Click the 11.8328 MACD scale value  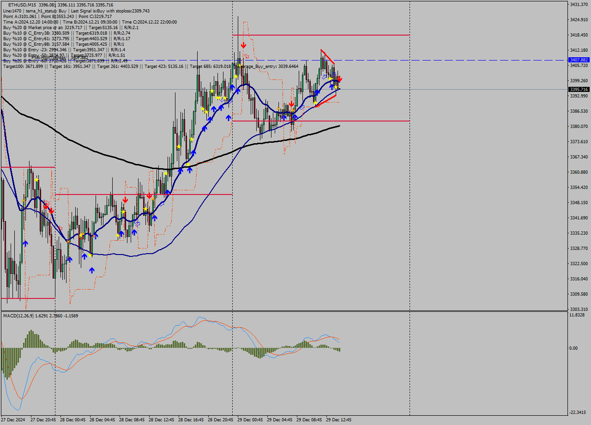click(577, 315)
